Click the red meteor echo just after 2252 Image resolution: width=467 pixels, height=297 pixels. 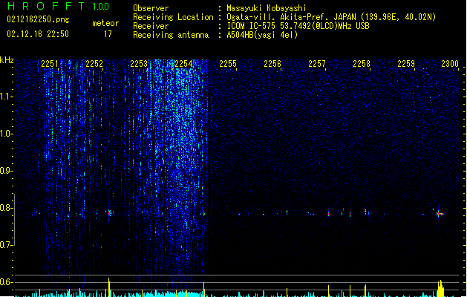(109, 212)
